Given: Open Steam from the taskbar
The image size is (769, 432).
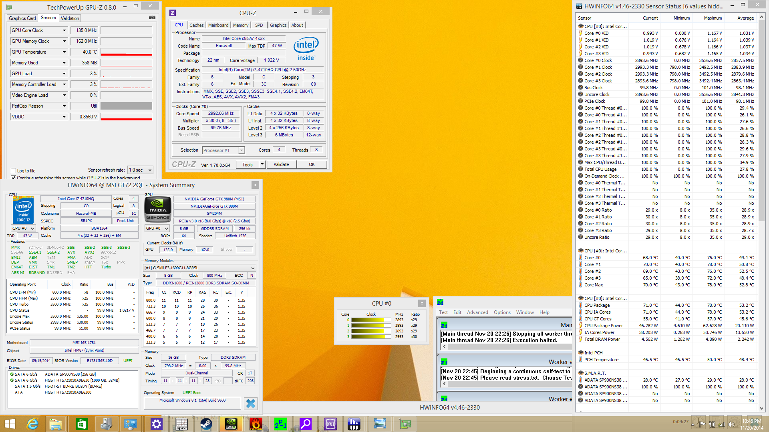Looking at the screenshot, I should [x=206, y=424].
